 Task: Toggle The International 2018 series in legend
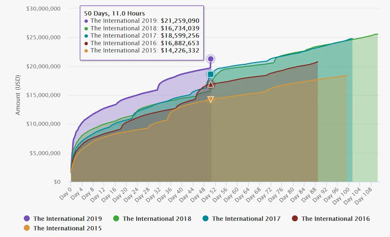(x=152, y=219)
